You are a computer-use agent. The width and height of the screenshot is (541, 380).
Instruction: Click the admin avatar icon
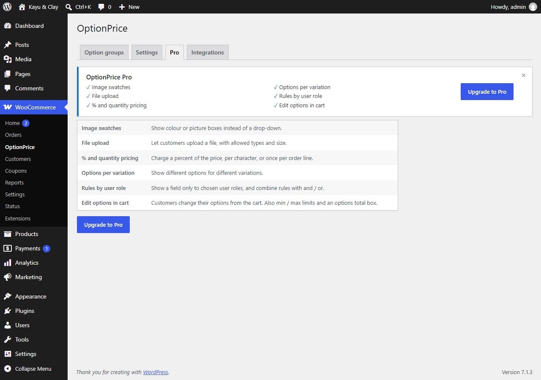[x=533, y=7]
